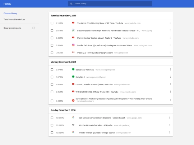The image size is (194, 145).
Task: Open Clear browsing data
Action: tap(12, 28)
